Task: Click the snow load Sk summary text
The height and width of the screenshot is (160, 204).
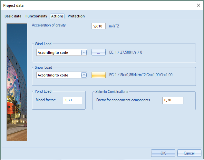Action: [141, 75]
